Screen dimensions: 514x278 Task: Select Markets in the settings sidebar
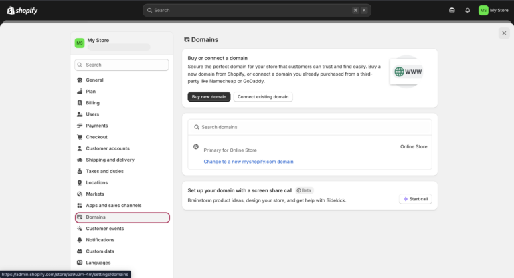click(x=95, y=194)
